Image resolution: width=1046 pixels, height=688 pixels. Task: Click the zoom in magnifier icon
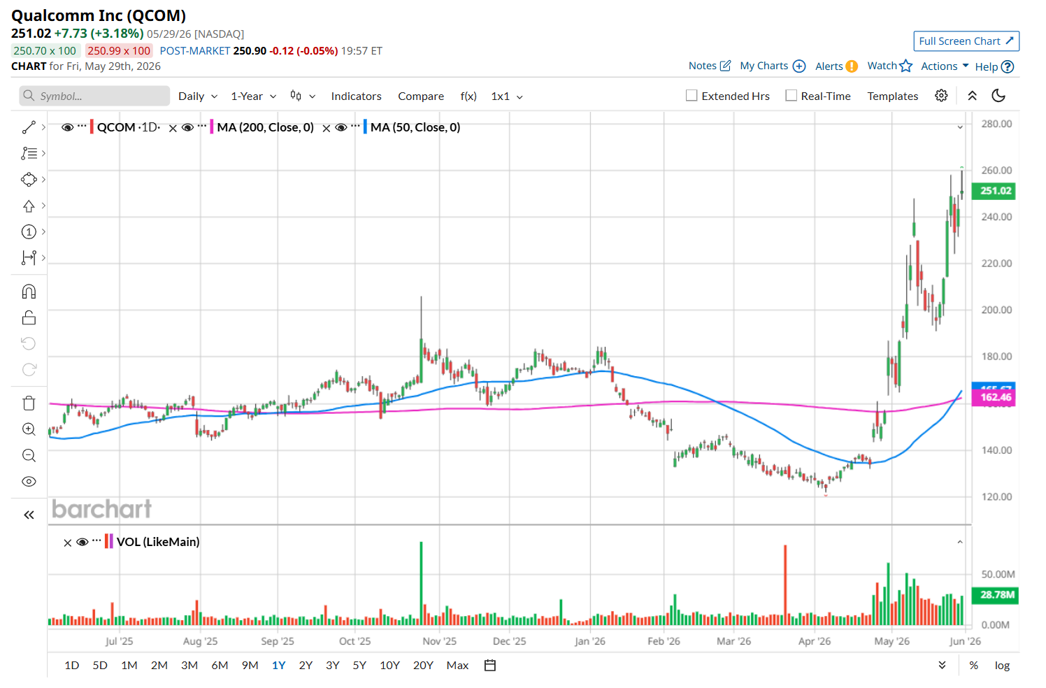(29, 429)
